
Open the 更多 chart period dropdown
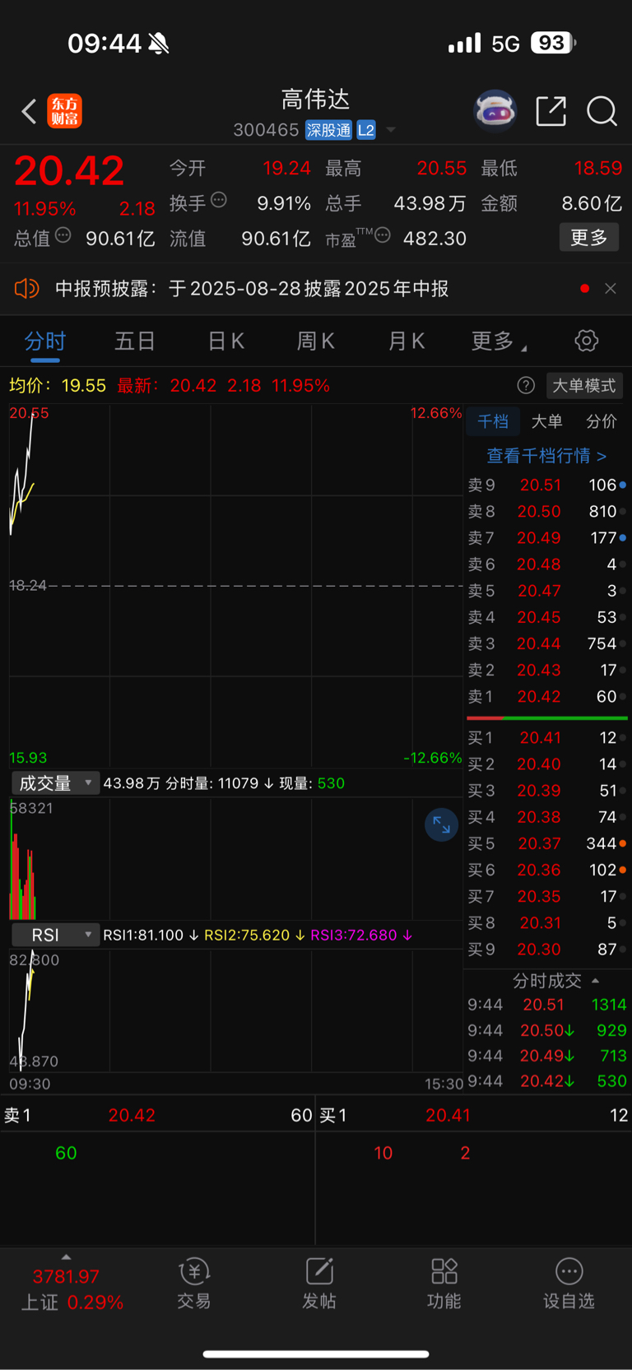point(499,341)
